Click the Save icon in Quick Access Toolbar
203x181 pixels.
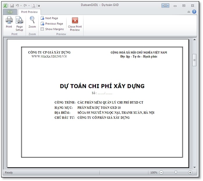(12, 6)
